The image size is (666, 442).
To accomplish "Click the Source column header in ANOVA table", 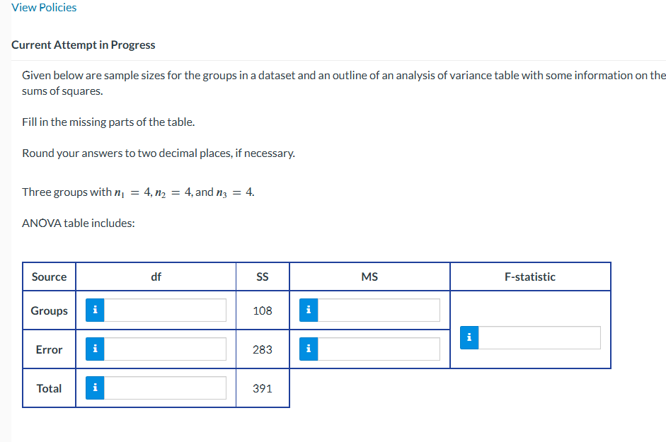I will tap(49, 277).
